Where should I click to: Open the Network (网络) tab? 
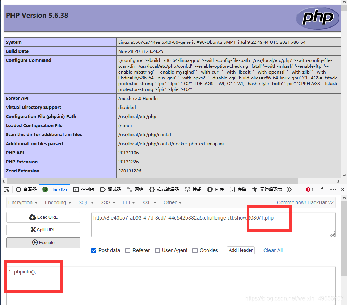tap(135, 189)
